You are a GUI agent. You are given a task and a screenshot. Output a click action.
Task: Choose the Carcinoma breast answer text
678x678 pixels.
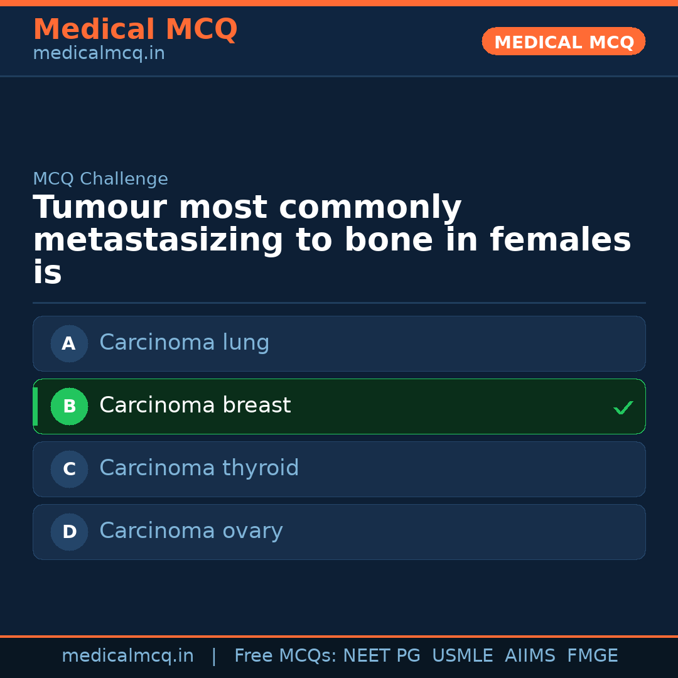195,406
